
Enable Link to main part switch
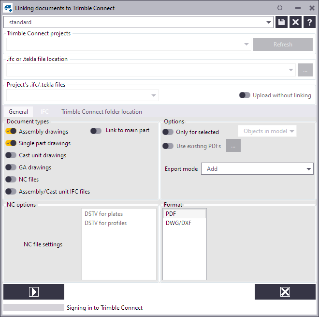[96, 131]
